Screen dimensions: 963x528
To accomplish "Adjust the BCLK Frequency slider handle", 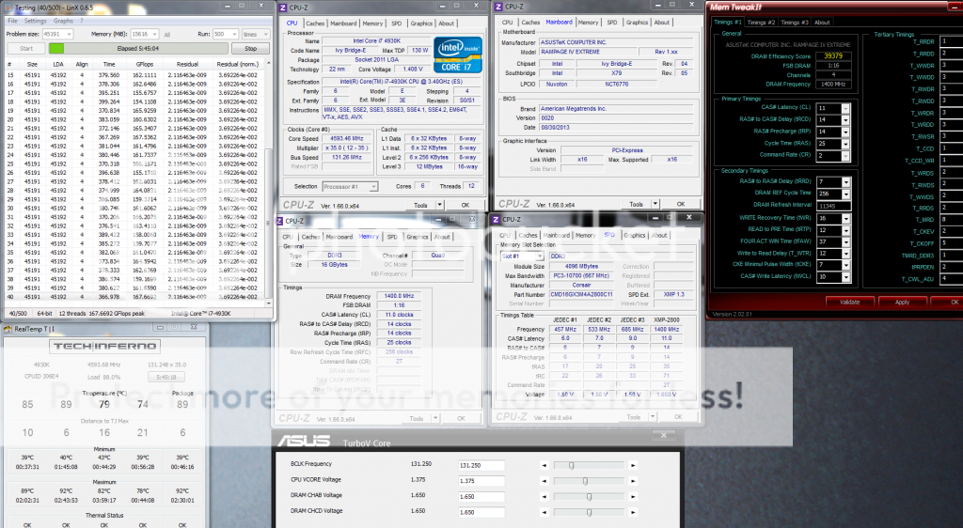I will click(x=570, y=465).
